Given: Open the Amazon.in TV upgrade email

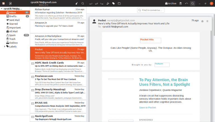Looking at the screenshot, I should click(x=58, y=27).
